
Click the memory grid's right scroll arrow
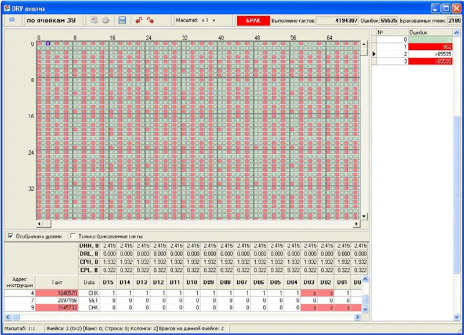click(x=357, y=224)
